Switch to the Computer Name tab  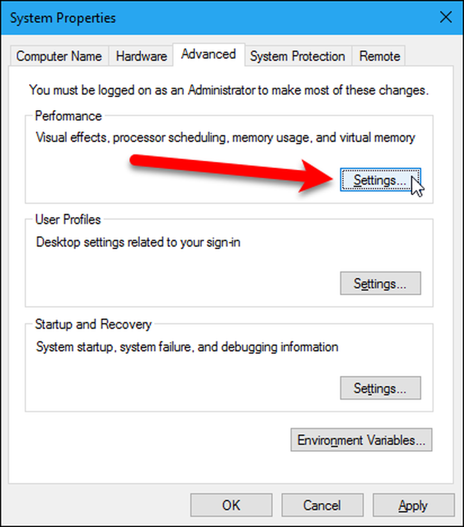59,56
